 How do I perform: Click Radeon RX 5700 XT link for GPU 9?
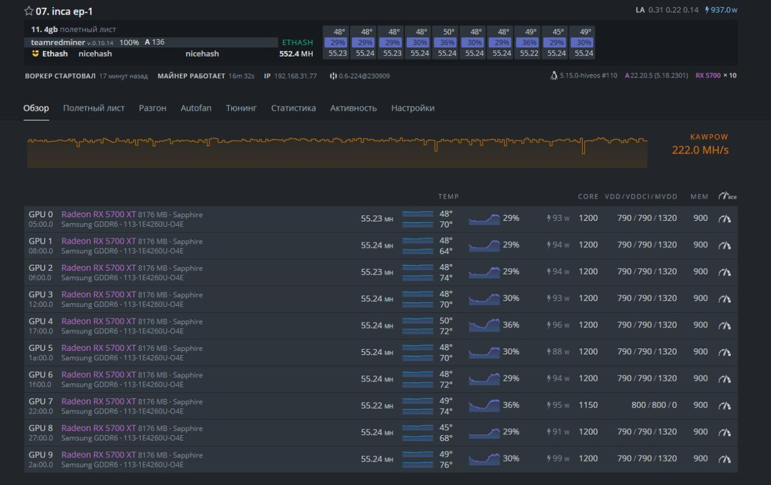pos(98,455)
